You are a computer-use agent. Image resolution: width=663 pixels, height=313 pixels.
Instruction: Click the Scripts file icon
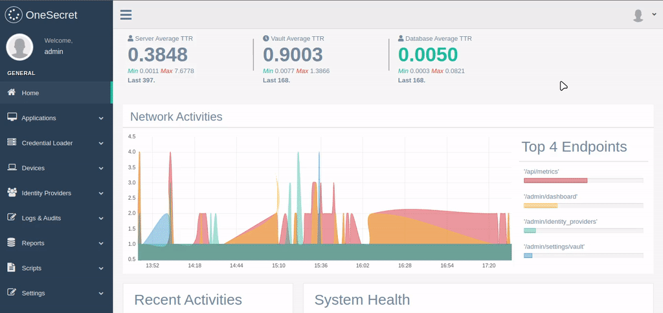coord(11,268)
